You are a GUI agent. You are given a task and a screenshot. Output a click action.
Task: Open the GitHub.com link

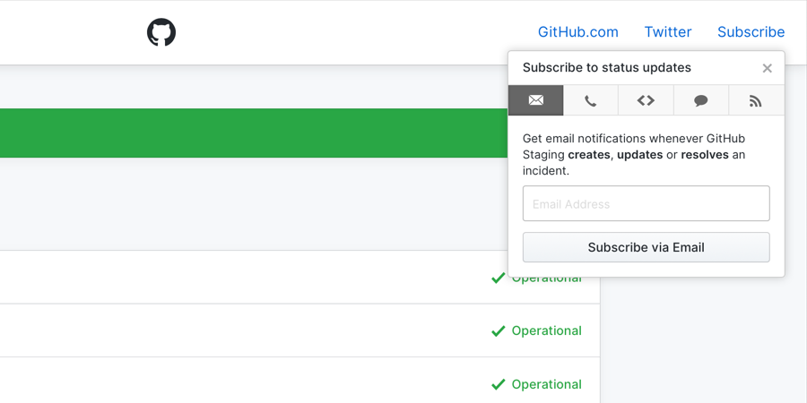(577, 32)
